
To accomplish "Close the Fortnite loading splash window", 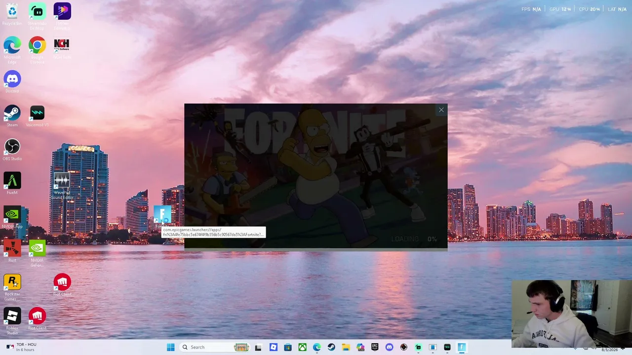I will point(441,110).
